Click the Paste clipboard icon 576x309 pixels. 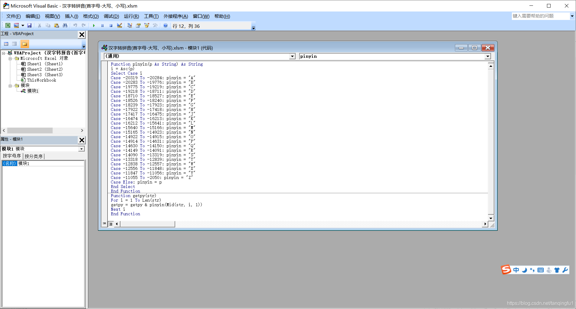[56, 26]
